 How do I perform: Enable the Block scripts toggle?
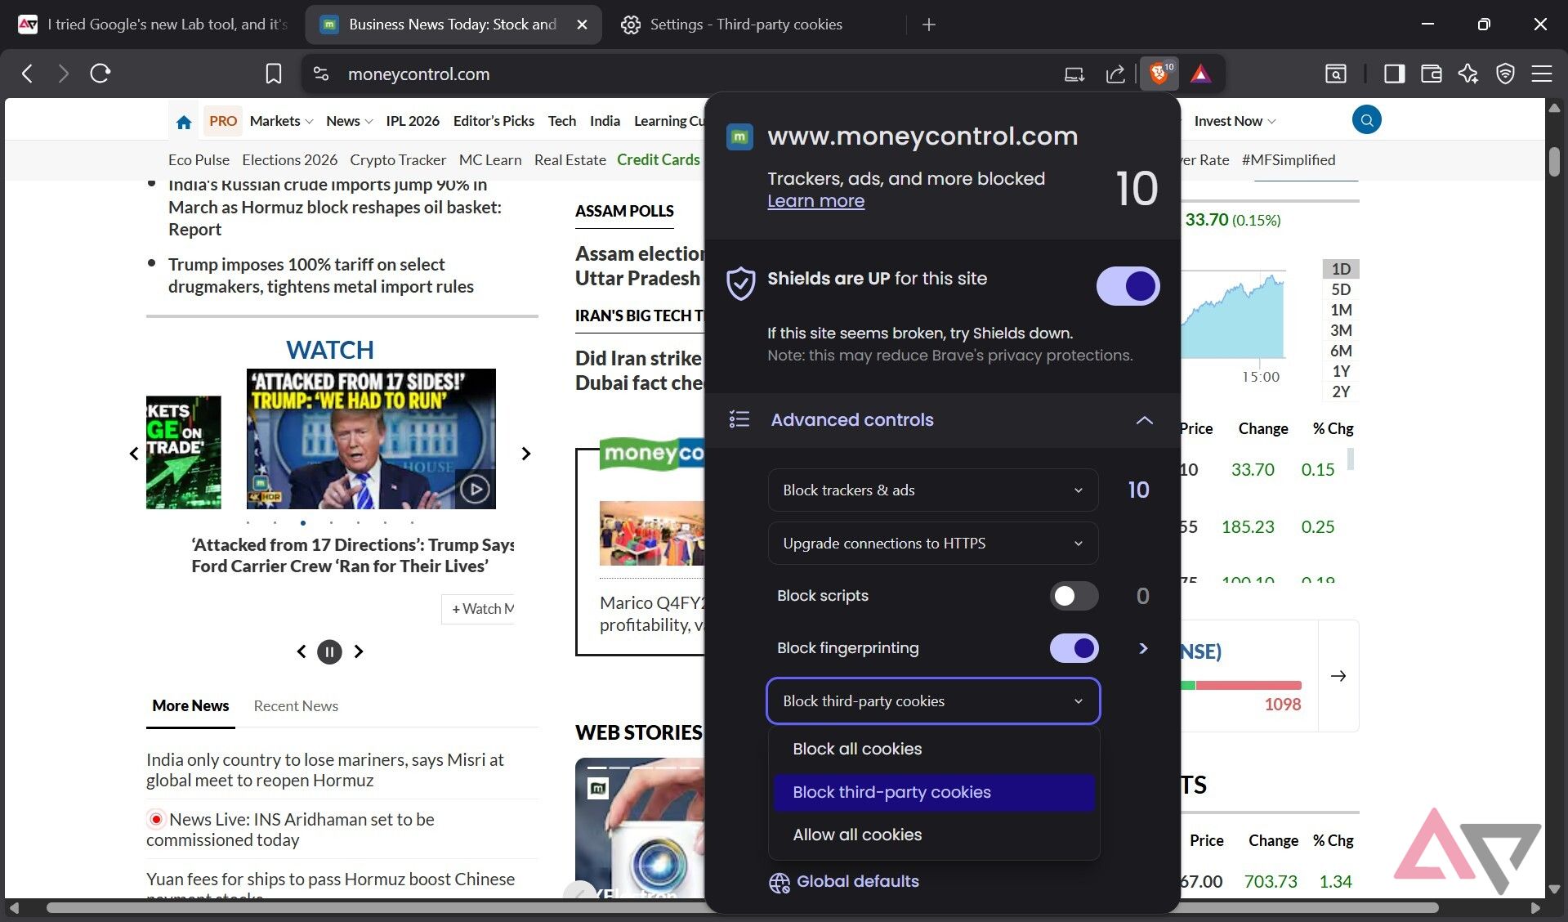coord(1074,596)
